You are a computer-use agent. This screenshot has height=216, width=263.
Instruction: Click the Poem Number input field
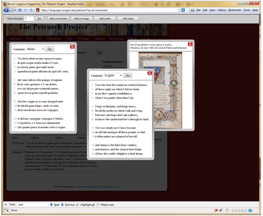(x=29, y=18)
